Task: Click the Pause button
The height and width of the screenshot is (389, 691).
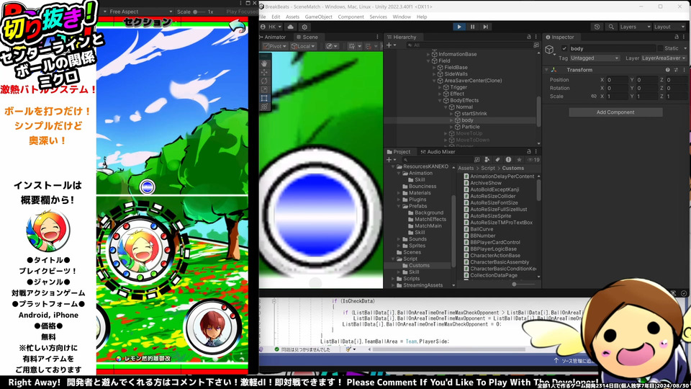Action: click(x=472, y=27)
